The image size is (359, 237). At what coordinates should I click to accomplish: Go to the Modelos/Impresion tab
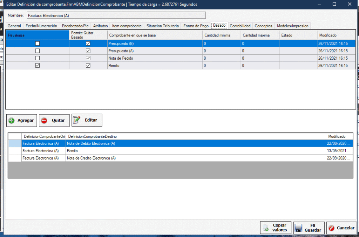(292, 26)
